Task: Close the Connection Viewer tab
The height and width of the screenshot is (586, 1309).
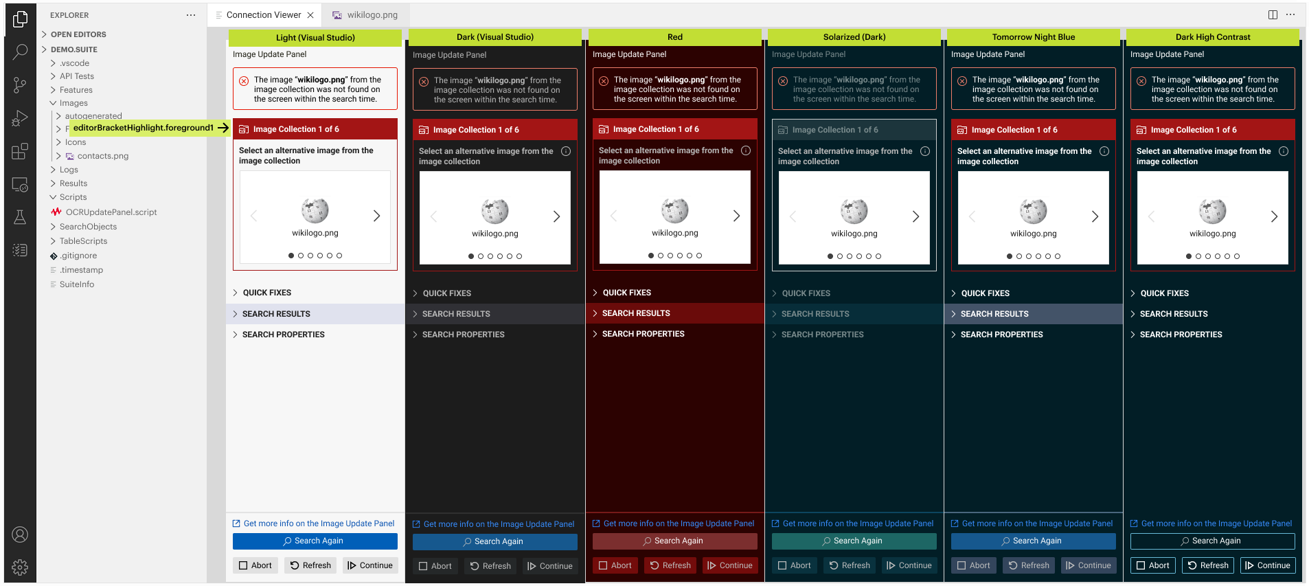Action: [310, 15]
